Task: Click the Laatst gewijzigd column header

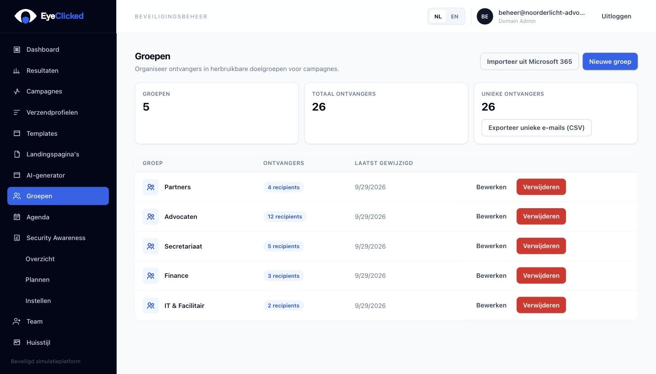Action: point(384,163)
